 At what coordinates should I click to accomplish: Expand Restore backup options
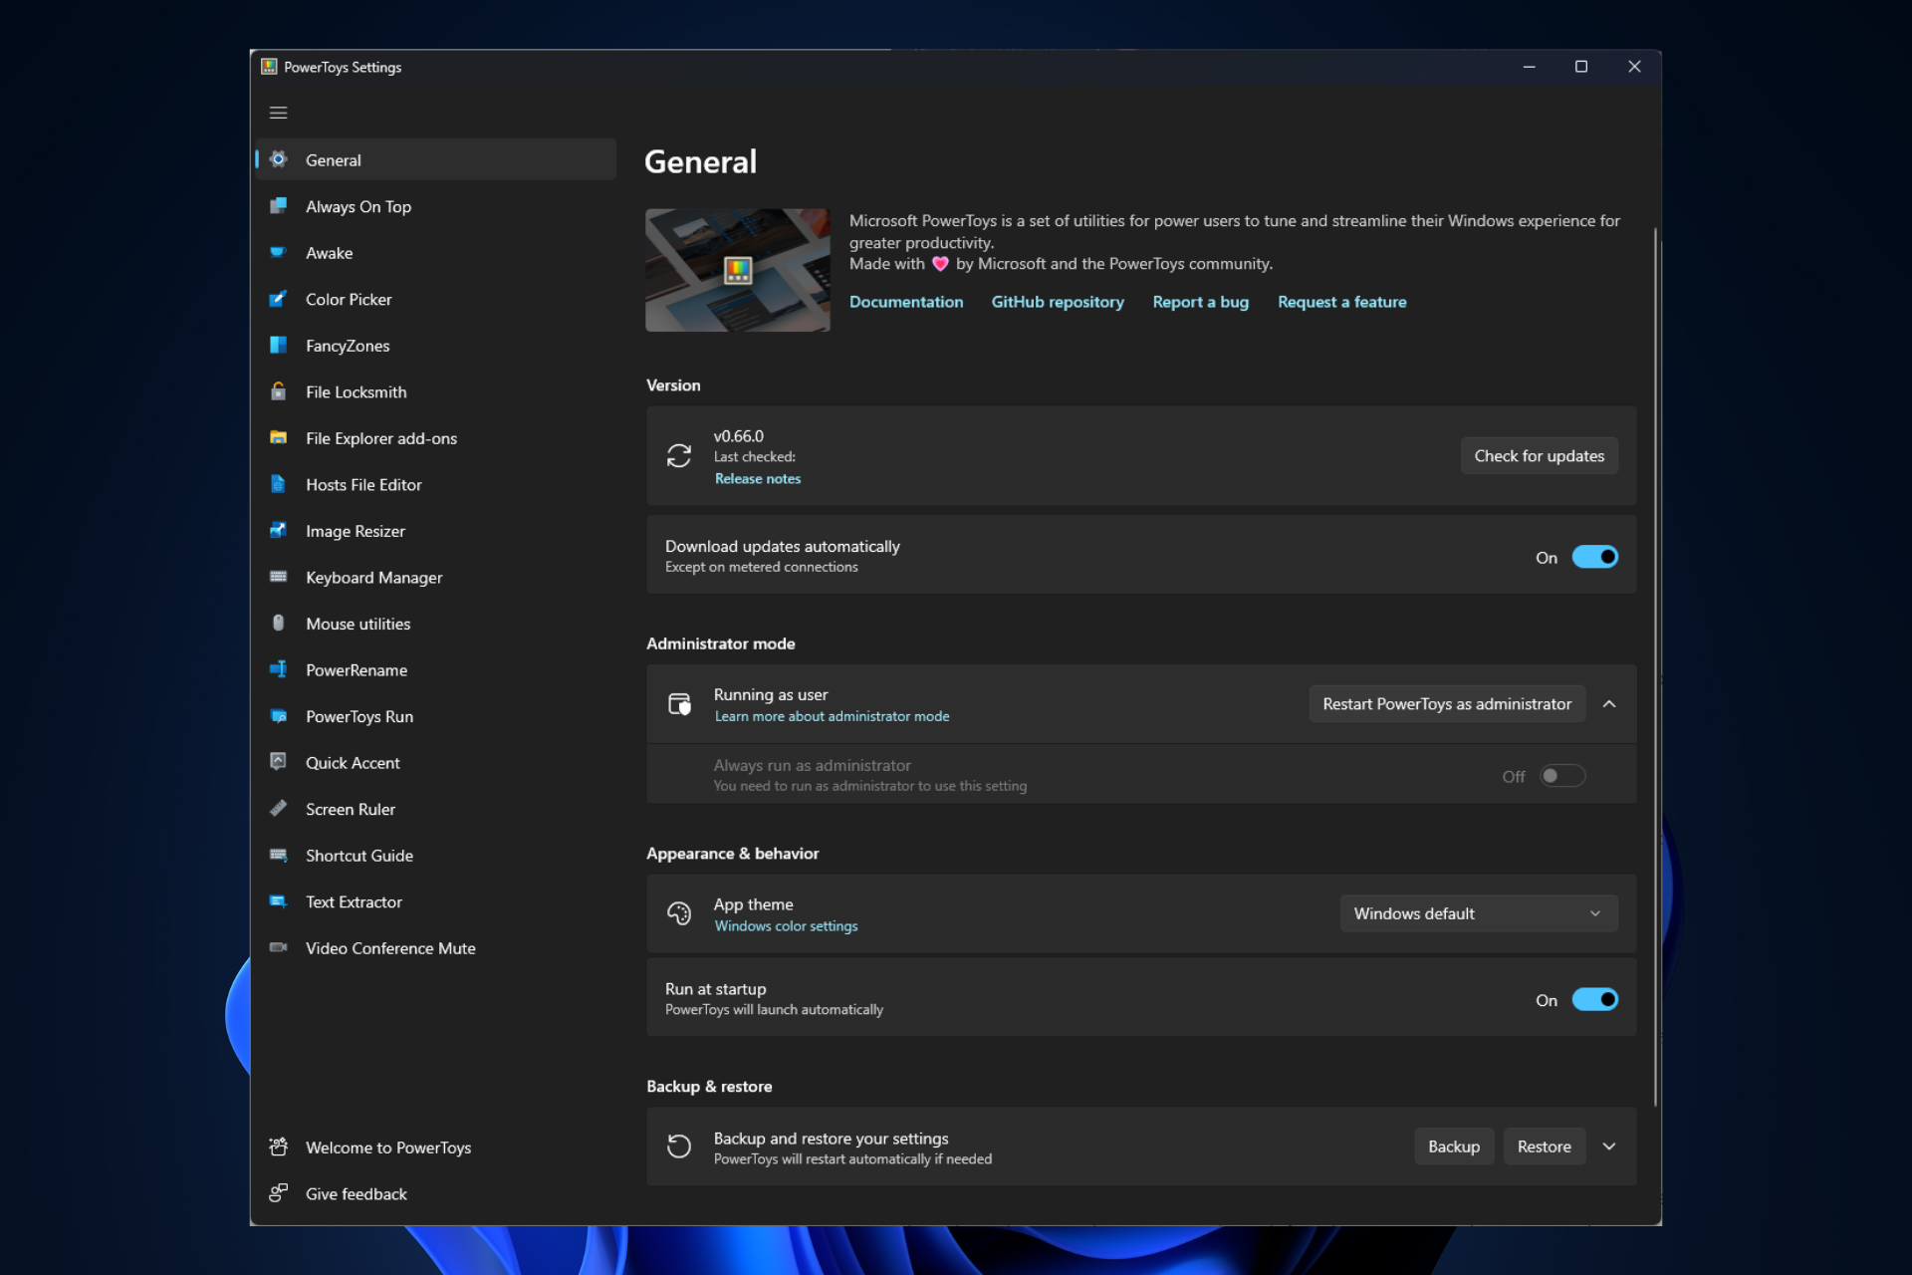click(1607, 1146)
